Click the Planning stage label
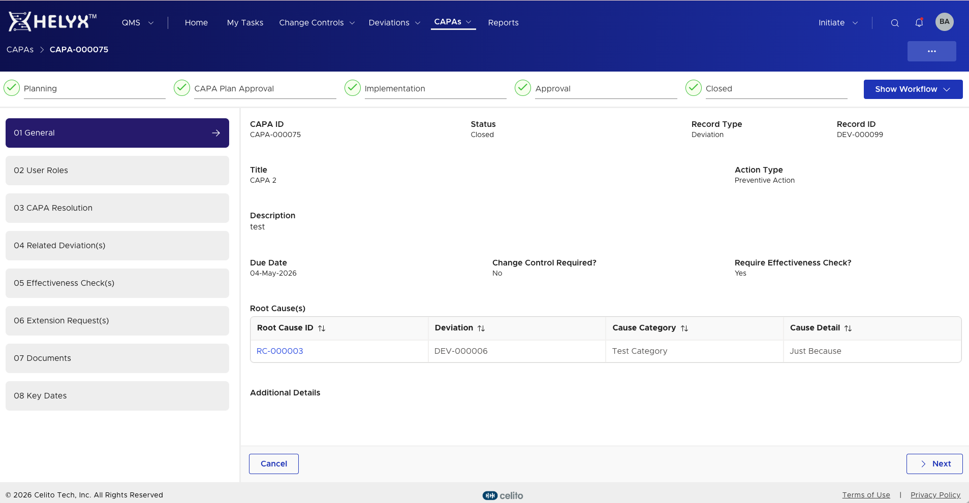This screenshot has width=969, height=503. (x=40, y=88)
